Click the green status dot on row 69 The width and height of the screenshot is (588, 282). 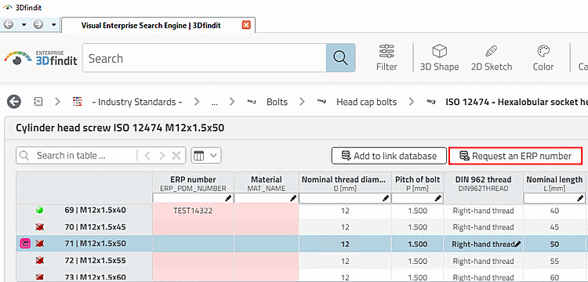pyautogui.click(x=39, y=210)
